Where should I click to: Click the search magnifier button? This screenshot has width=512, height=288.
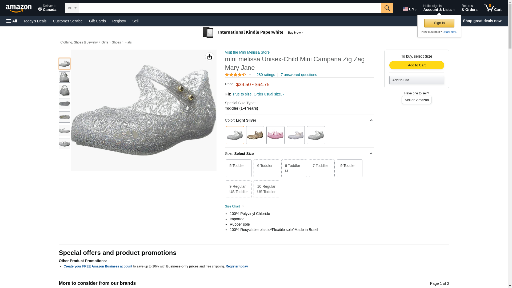[x=387, y=8]
